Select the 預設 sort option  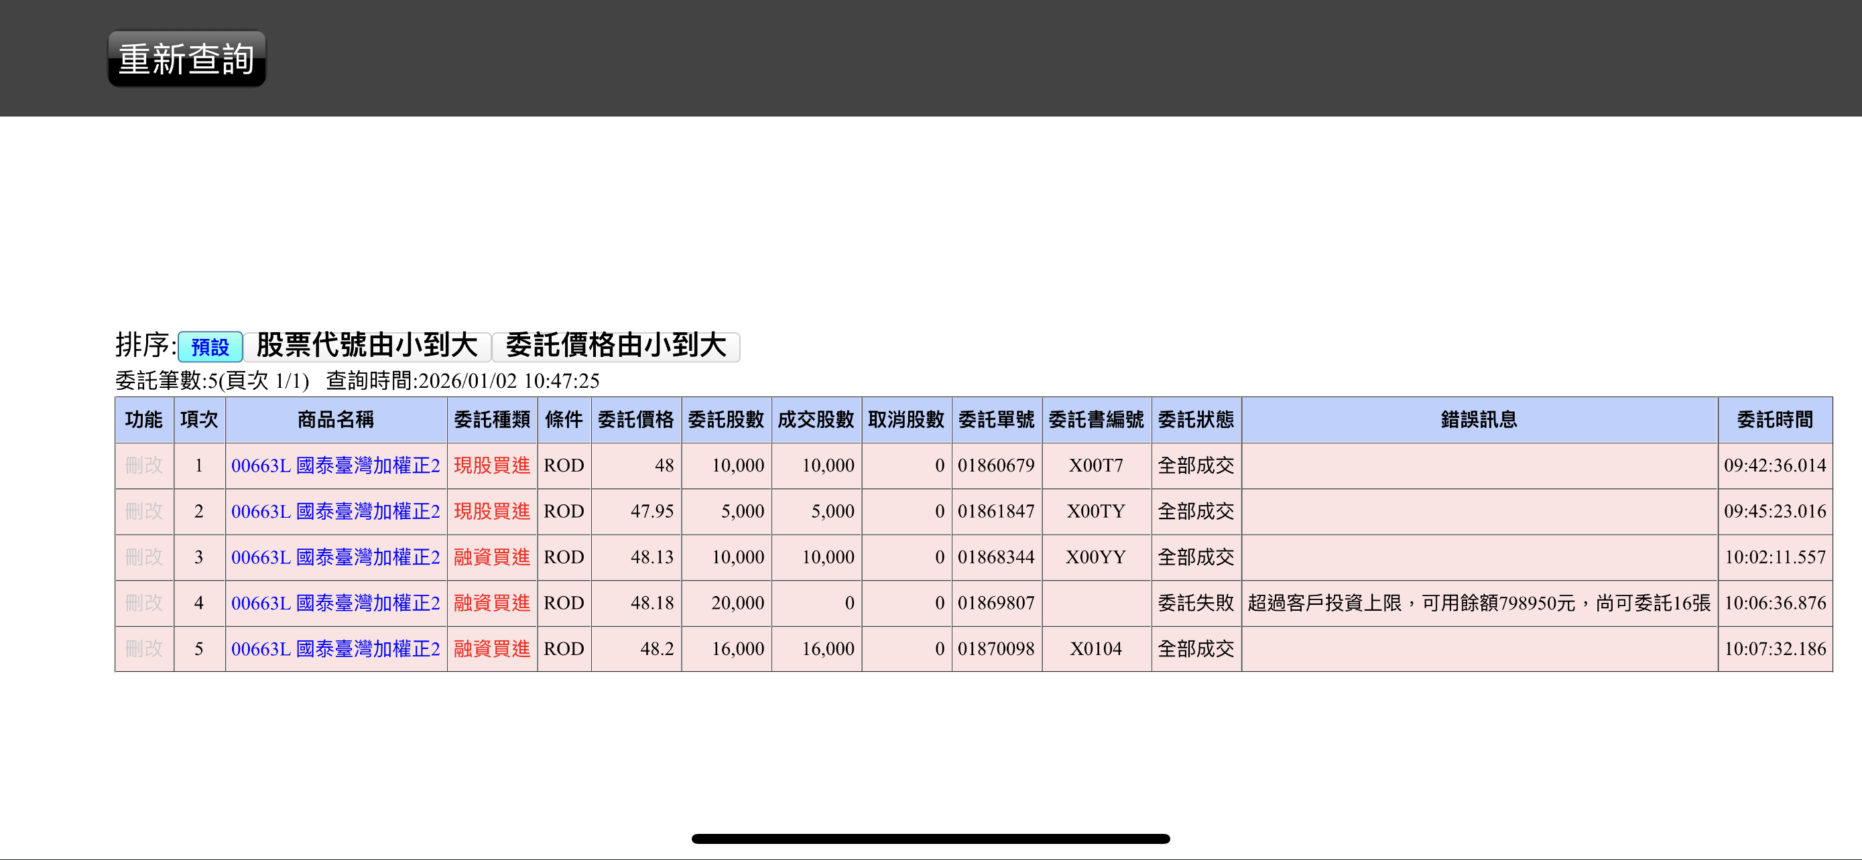click(x=210, y=346)
